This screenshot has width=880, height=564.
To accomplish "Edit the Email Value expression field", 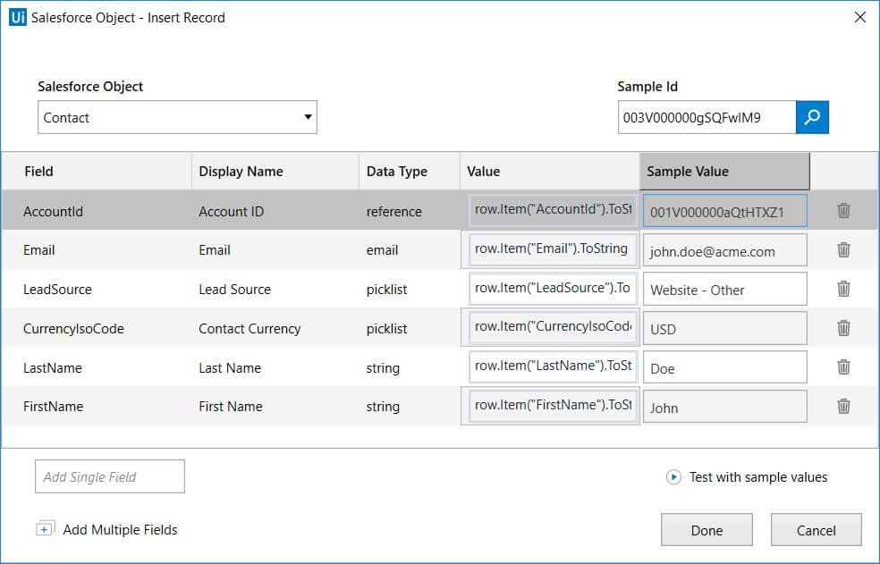I will (x=553, y=249).
